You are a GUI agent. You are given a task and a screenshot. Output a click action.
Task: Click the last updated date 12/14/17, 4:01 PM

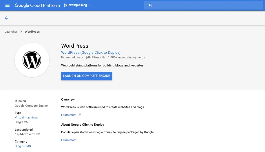point(28,134)
